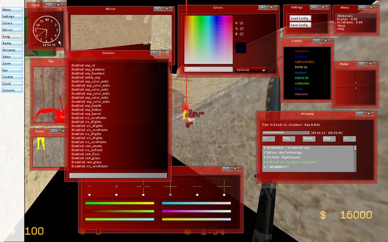Click 'Enabled: rem_smoke' console line
Viewport: 388px width, 242px height.
pyautogui.click(x=87, y=146)
